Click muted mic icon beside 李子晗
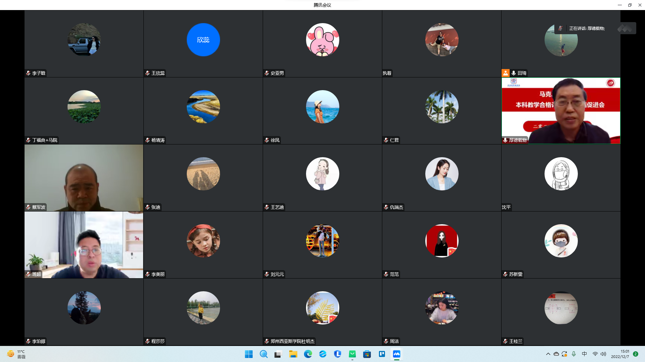The width and height of the screenshot is (645, 362). tap(28, 73)
